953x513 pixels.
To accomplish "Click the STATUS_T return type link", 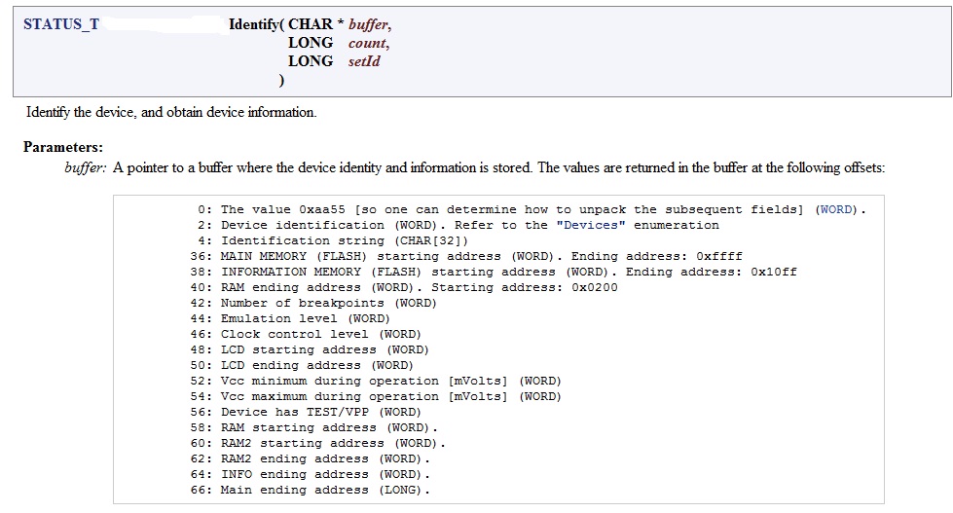I will pyautogui.click(x=60, y=24).
